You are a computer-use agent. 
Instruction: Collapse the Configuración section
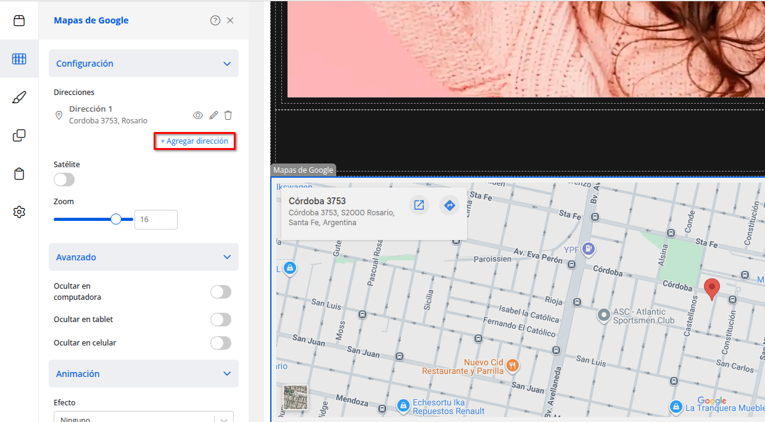click(x=144, y=63)
